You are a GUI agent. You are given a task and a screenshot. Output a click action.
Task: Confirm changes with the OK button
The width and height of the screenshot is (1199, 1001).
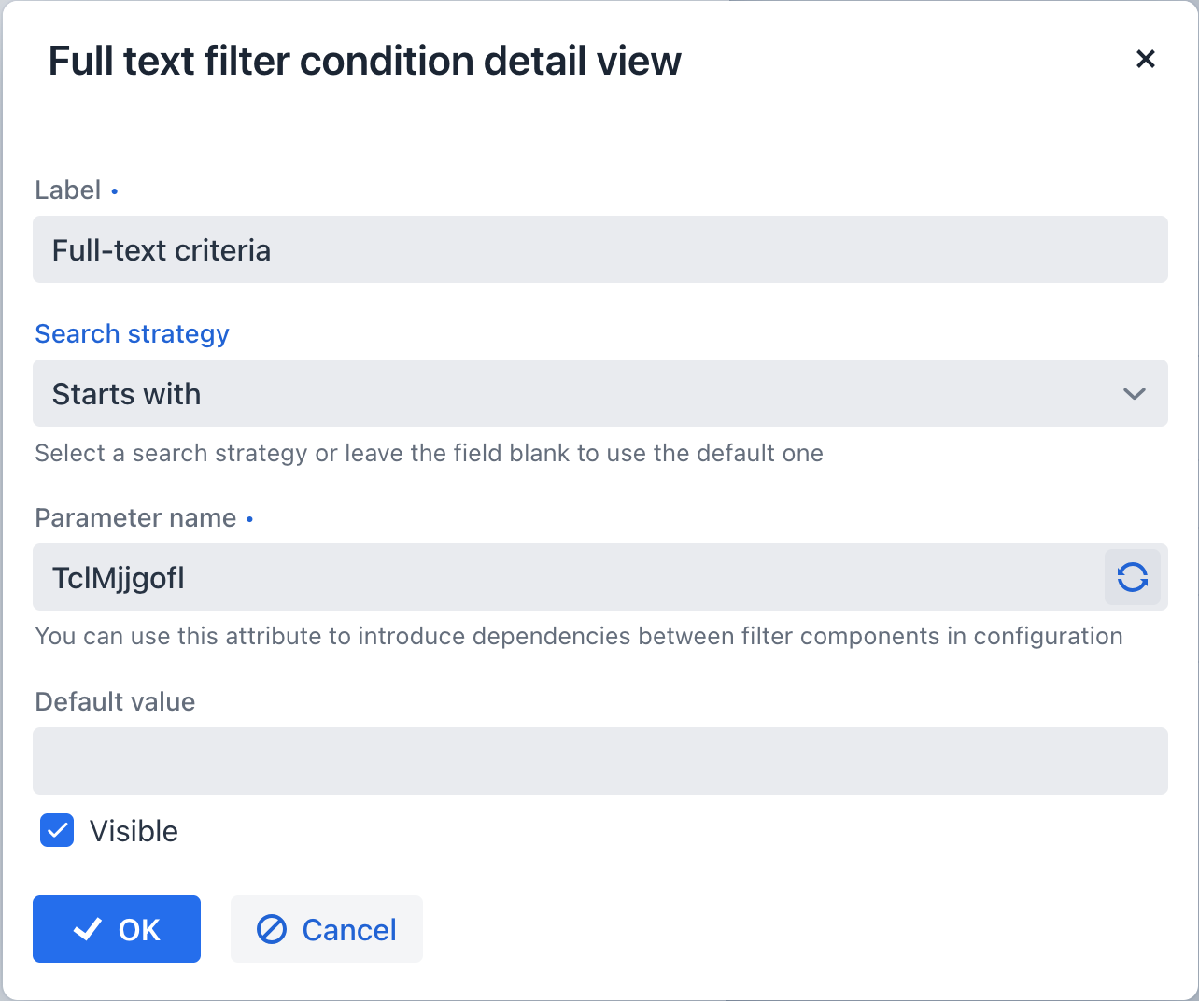(116, 929)
